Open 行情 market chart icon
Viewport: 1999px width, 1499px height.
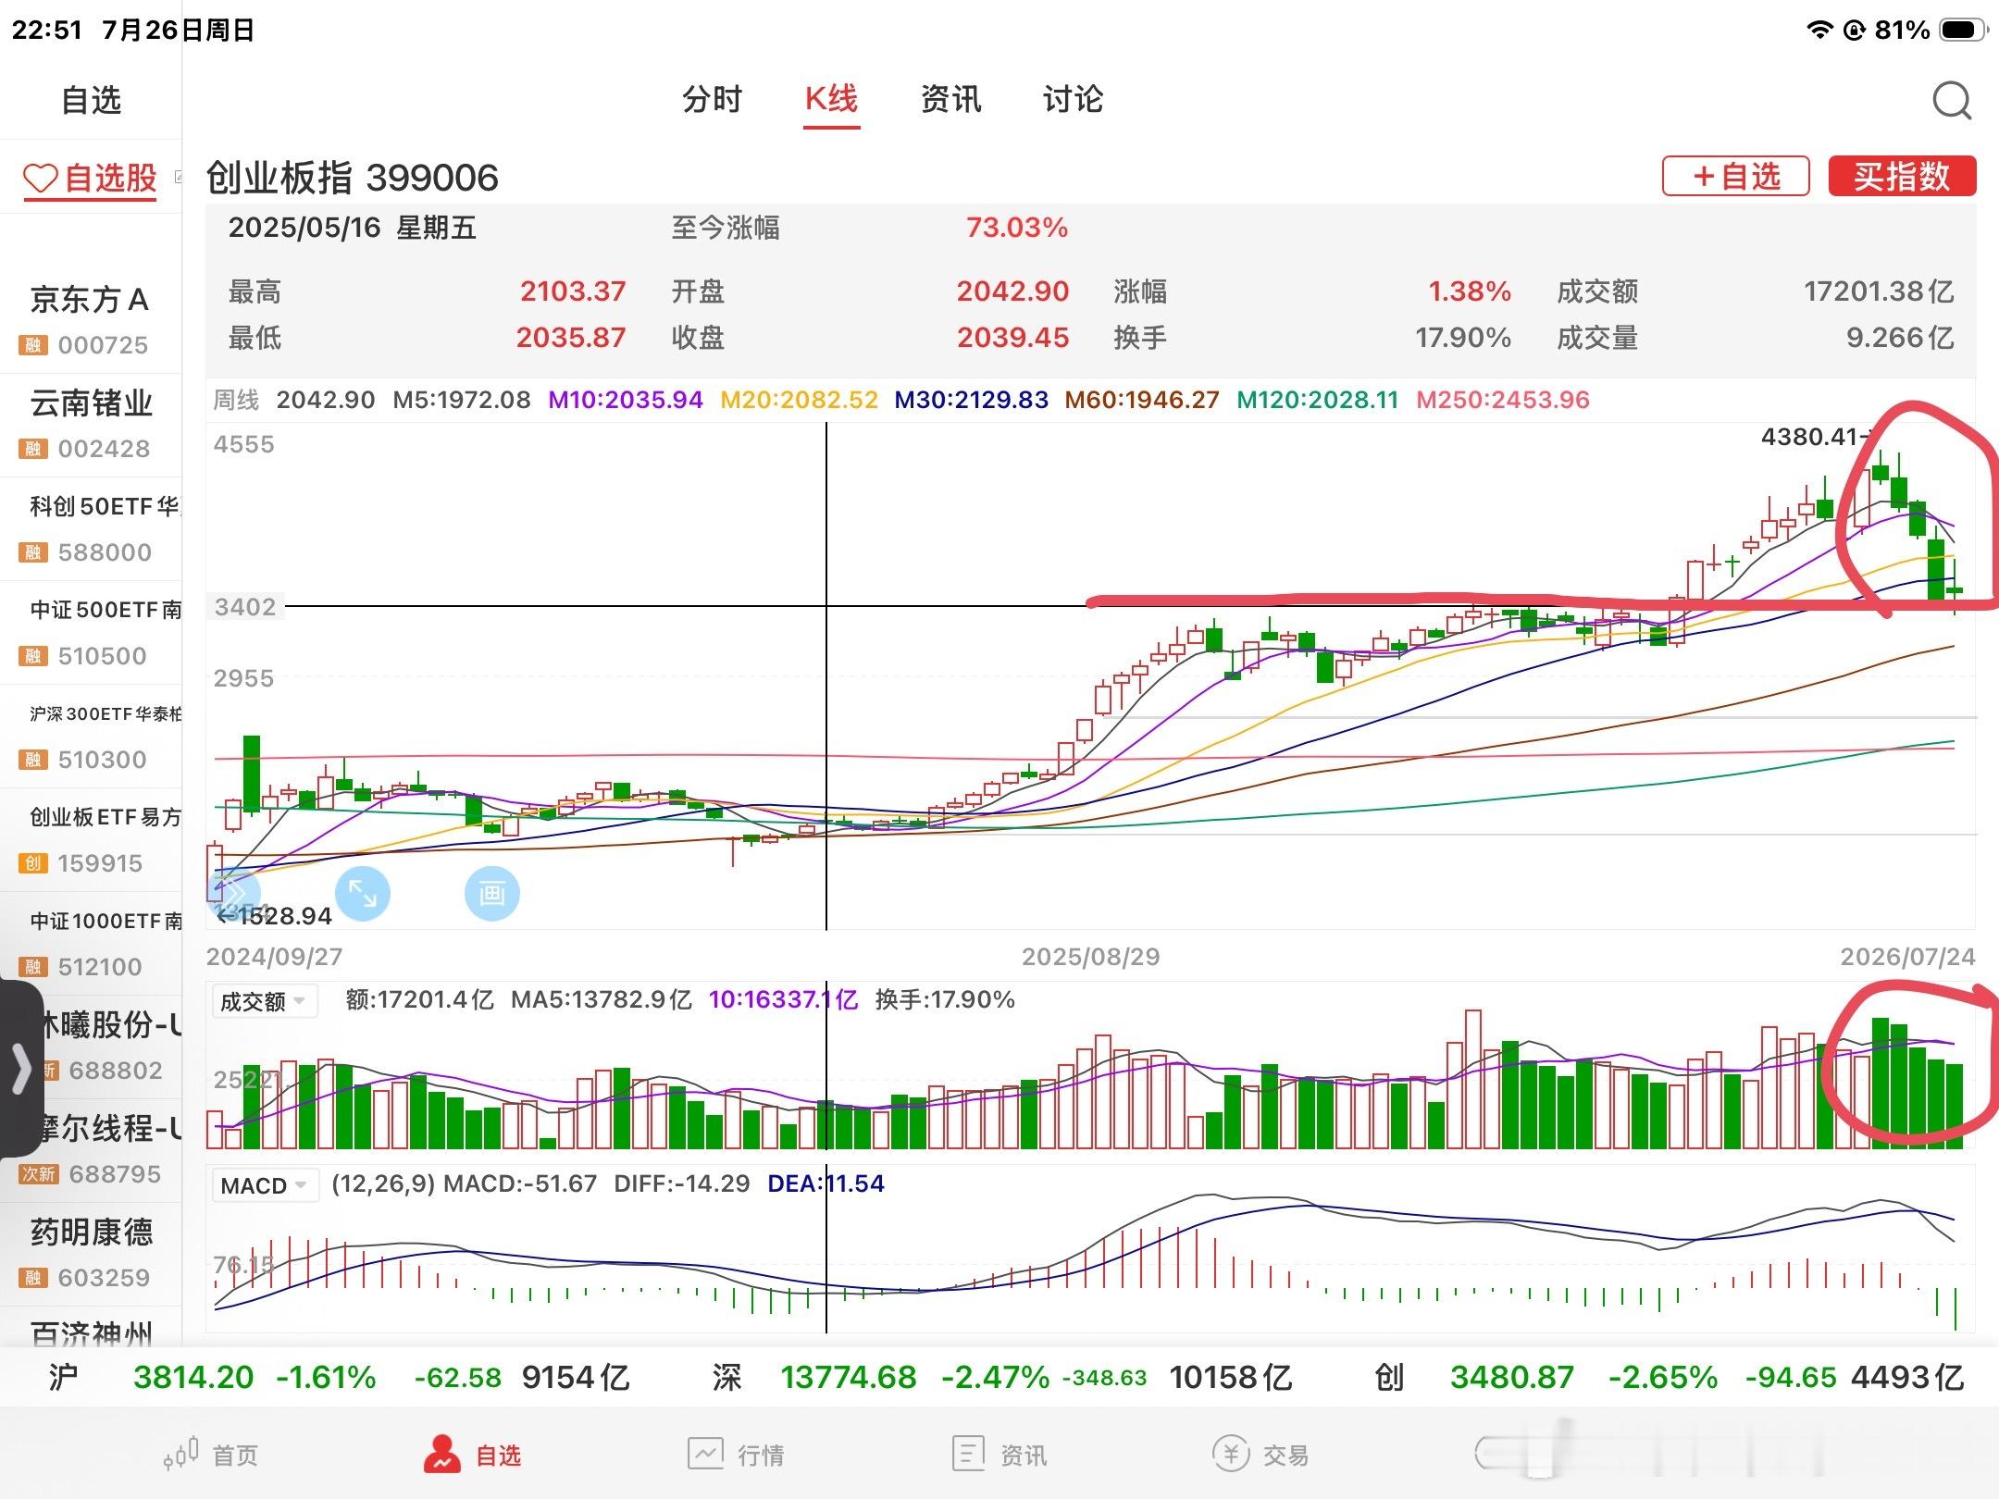point(705,1455)
